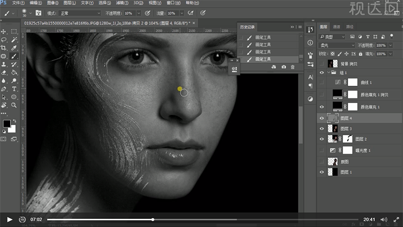Collapse the 组 1 group
This screenshot has width=403, height=227.
tap(329, 73)
